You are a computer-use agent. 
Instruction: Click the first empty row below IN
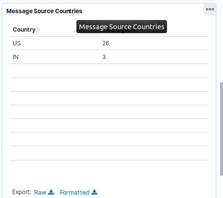109,71
